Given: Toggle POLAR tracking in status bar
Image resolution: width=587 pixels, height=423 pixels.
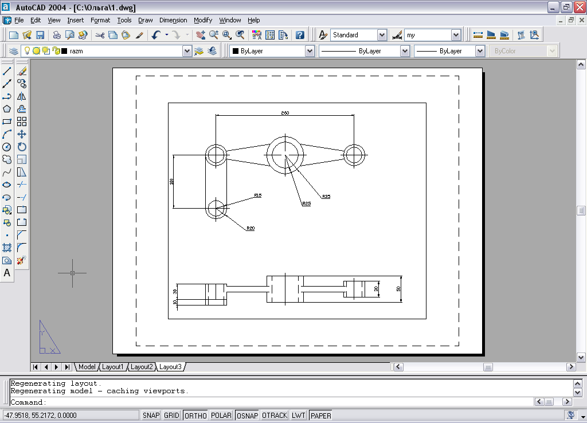Looking at the screenshot, I should click(221, 416).
